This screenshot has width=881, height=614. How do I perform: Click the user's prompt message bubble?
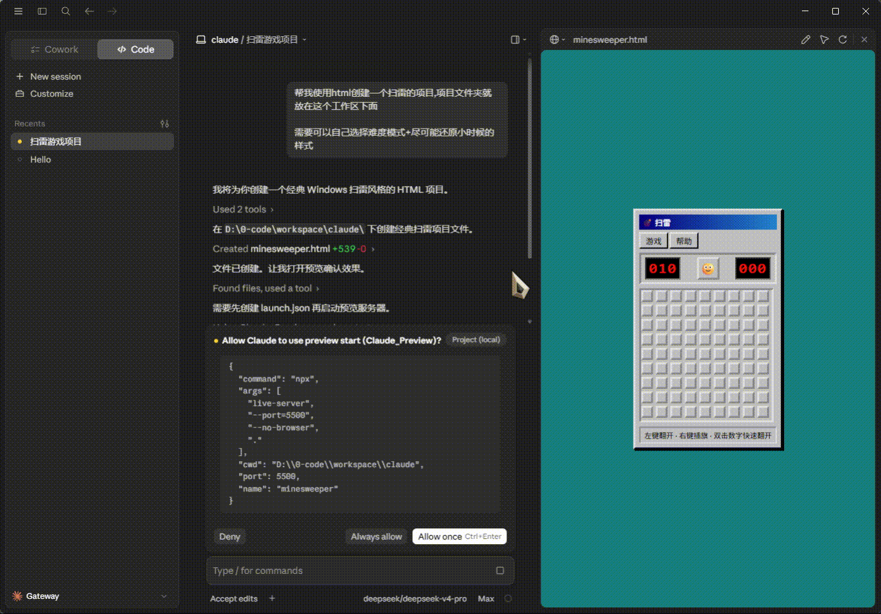397,119
